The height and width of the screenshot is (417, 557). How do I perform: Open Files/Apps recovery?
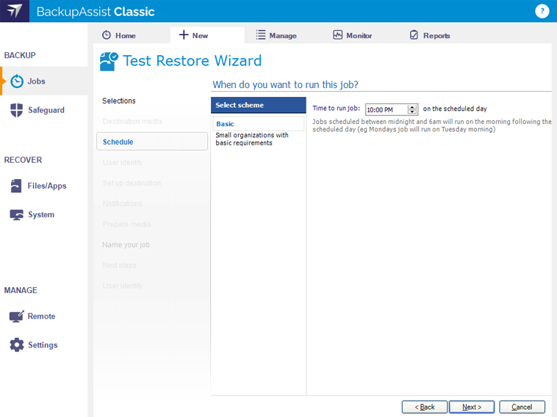click(x=43, y=186)
